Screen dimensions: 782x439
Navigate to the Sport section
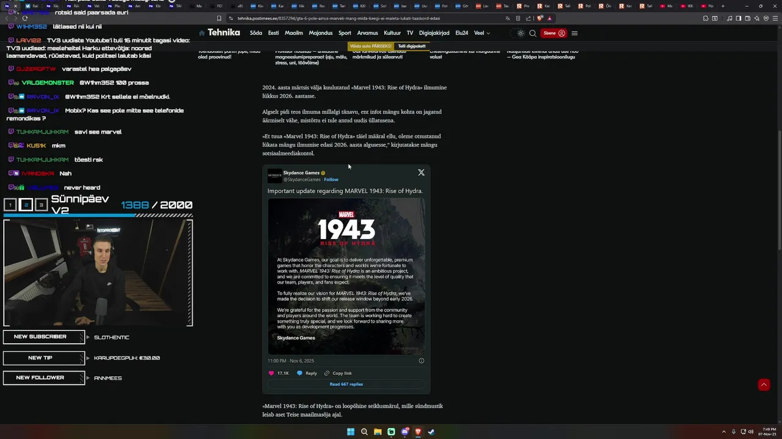point(345,33)
